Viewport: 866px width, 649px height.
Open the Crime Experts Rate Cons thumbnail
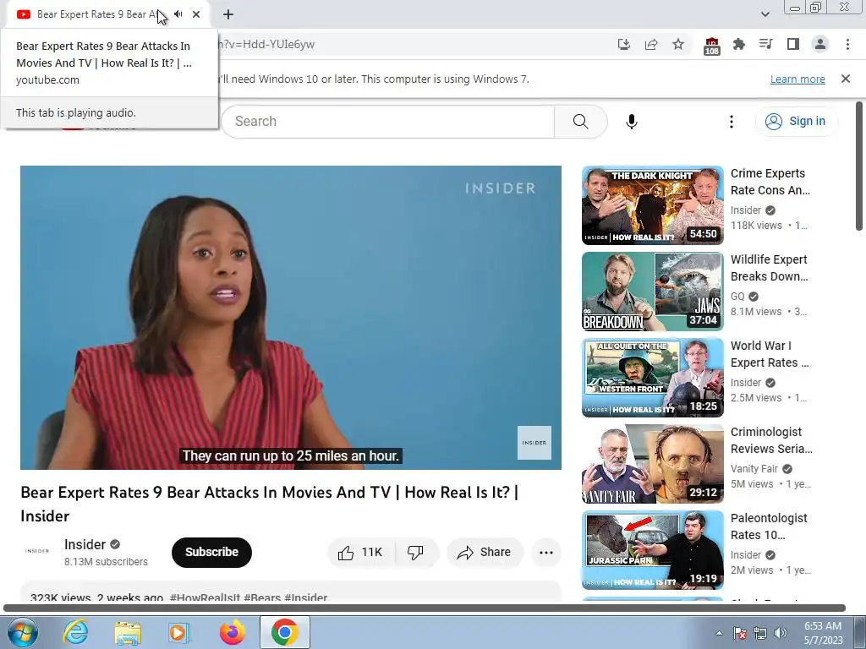652,205
